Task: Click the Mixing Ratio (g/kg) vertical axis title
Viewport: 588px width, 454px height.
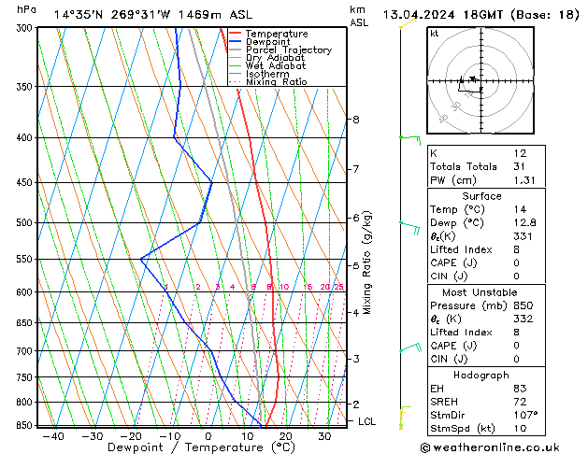Action: [x=366, y=262]
